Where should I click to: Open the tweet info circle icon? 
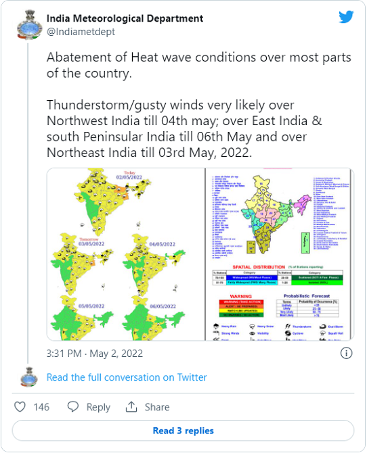(346, 353)
